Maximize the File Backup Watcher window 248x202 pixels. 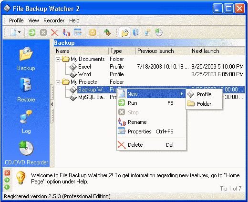228,9
